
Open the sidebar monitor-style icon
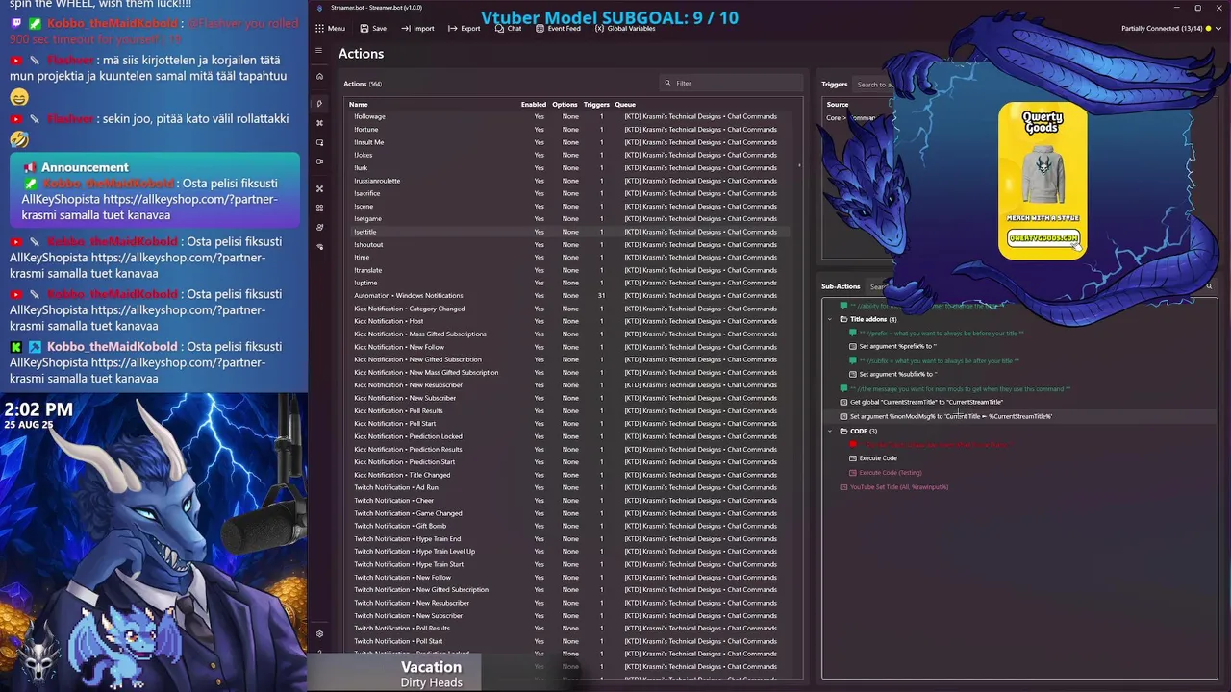[x=319, y=142]
